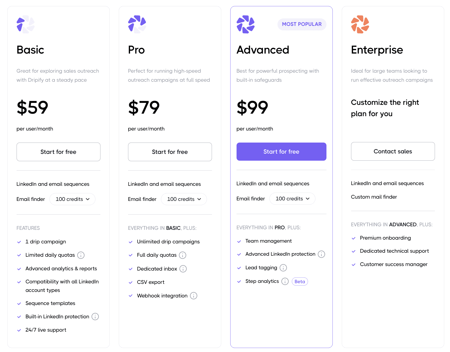The width and height of the screenshot is (450, 352).
Task: Click the Basic plan logo icon
Action: 25,24
